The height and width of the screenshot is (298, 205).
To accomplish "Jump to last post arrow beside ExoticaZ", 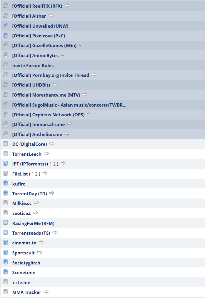I will tap(36, 213).
